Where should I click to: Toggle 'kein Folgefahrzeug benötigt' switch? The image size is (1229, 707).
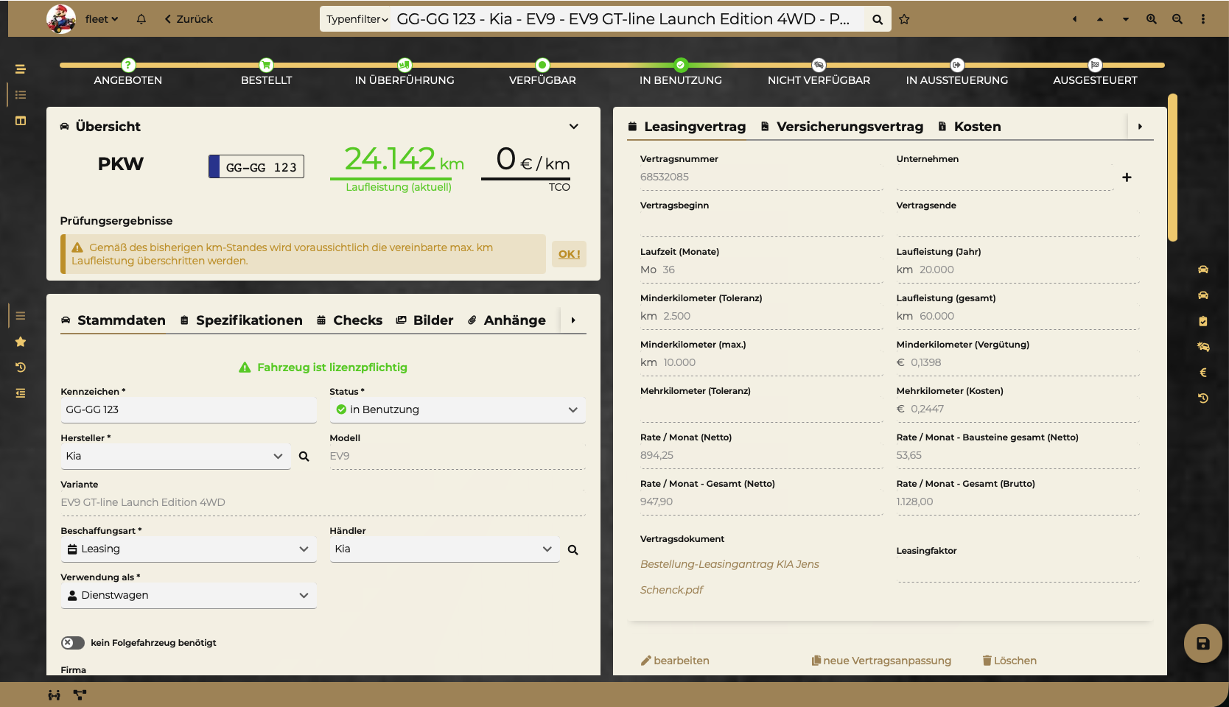point(73,643)
